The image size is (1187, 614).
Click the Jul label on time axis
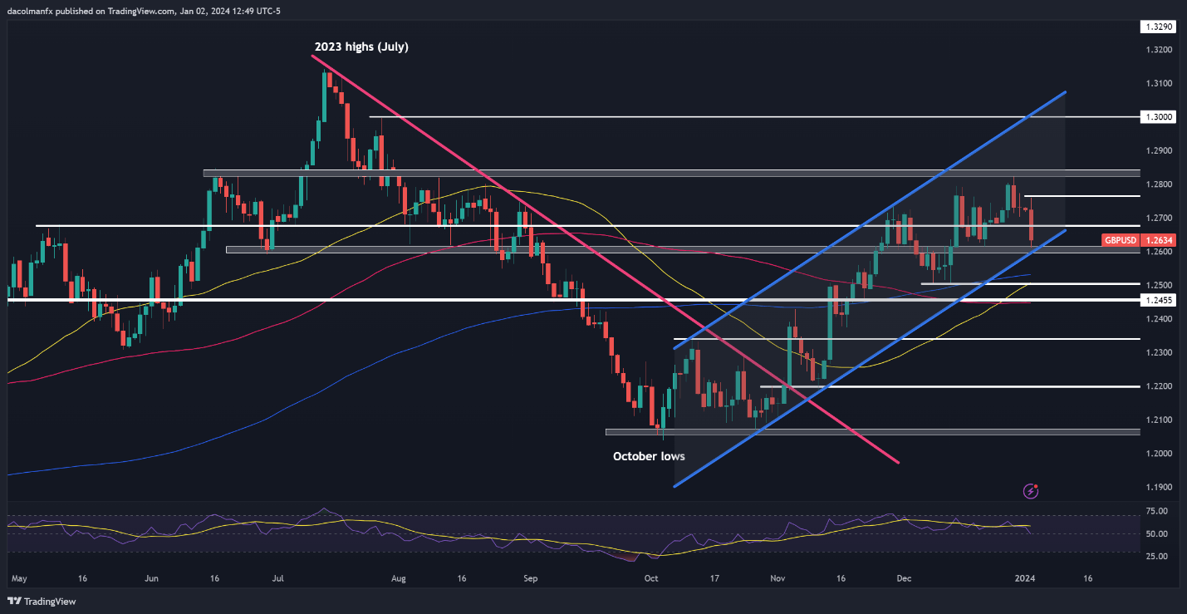pos(279,577)
